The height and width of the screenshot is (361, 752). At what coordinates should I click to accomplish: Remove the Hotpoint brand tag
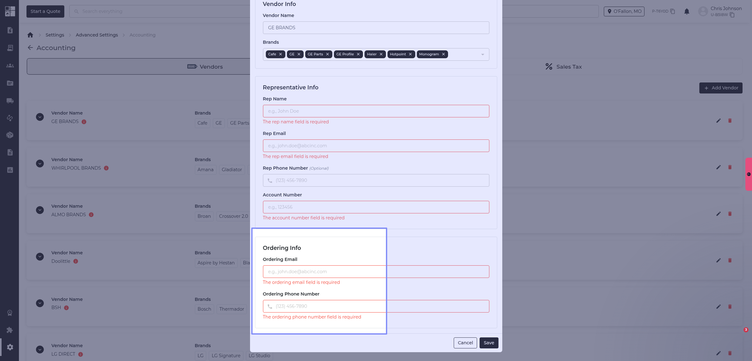410,54
